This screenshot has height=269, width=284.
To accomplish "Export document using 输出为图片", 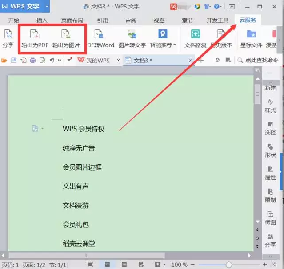I will [x=66, y=39].
